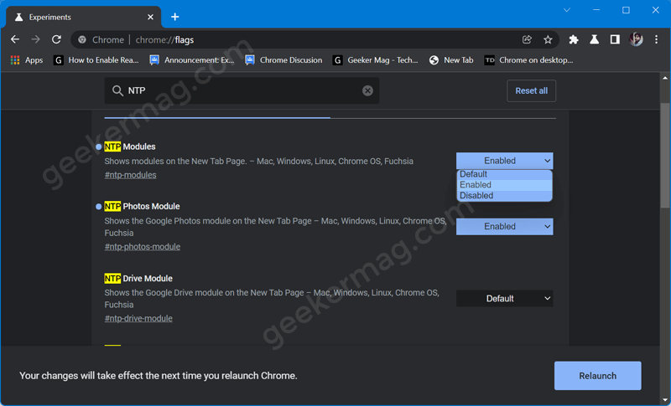Click the Chrome site info icon in address bar
The height and width of the screenshot is (406, 671).
point(82,39)
